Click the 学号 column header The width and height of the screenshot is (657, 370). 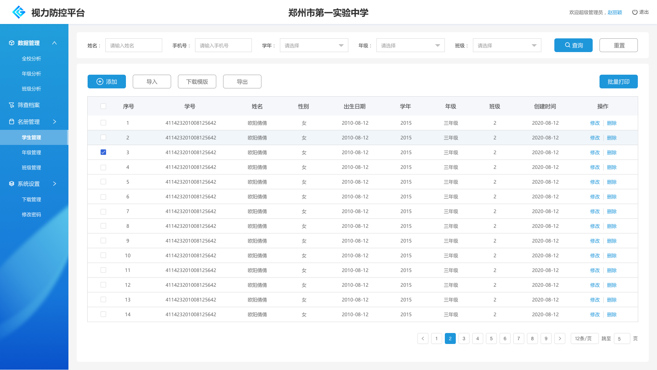tap(190, 107)
